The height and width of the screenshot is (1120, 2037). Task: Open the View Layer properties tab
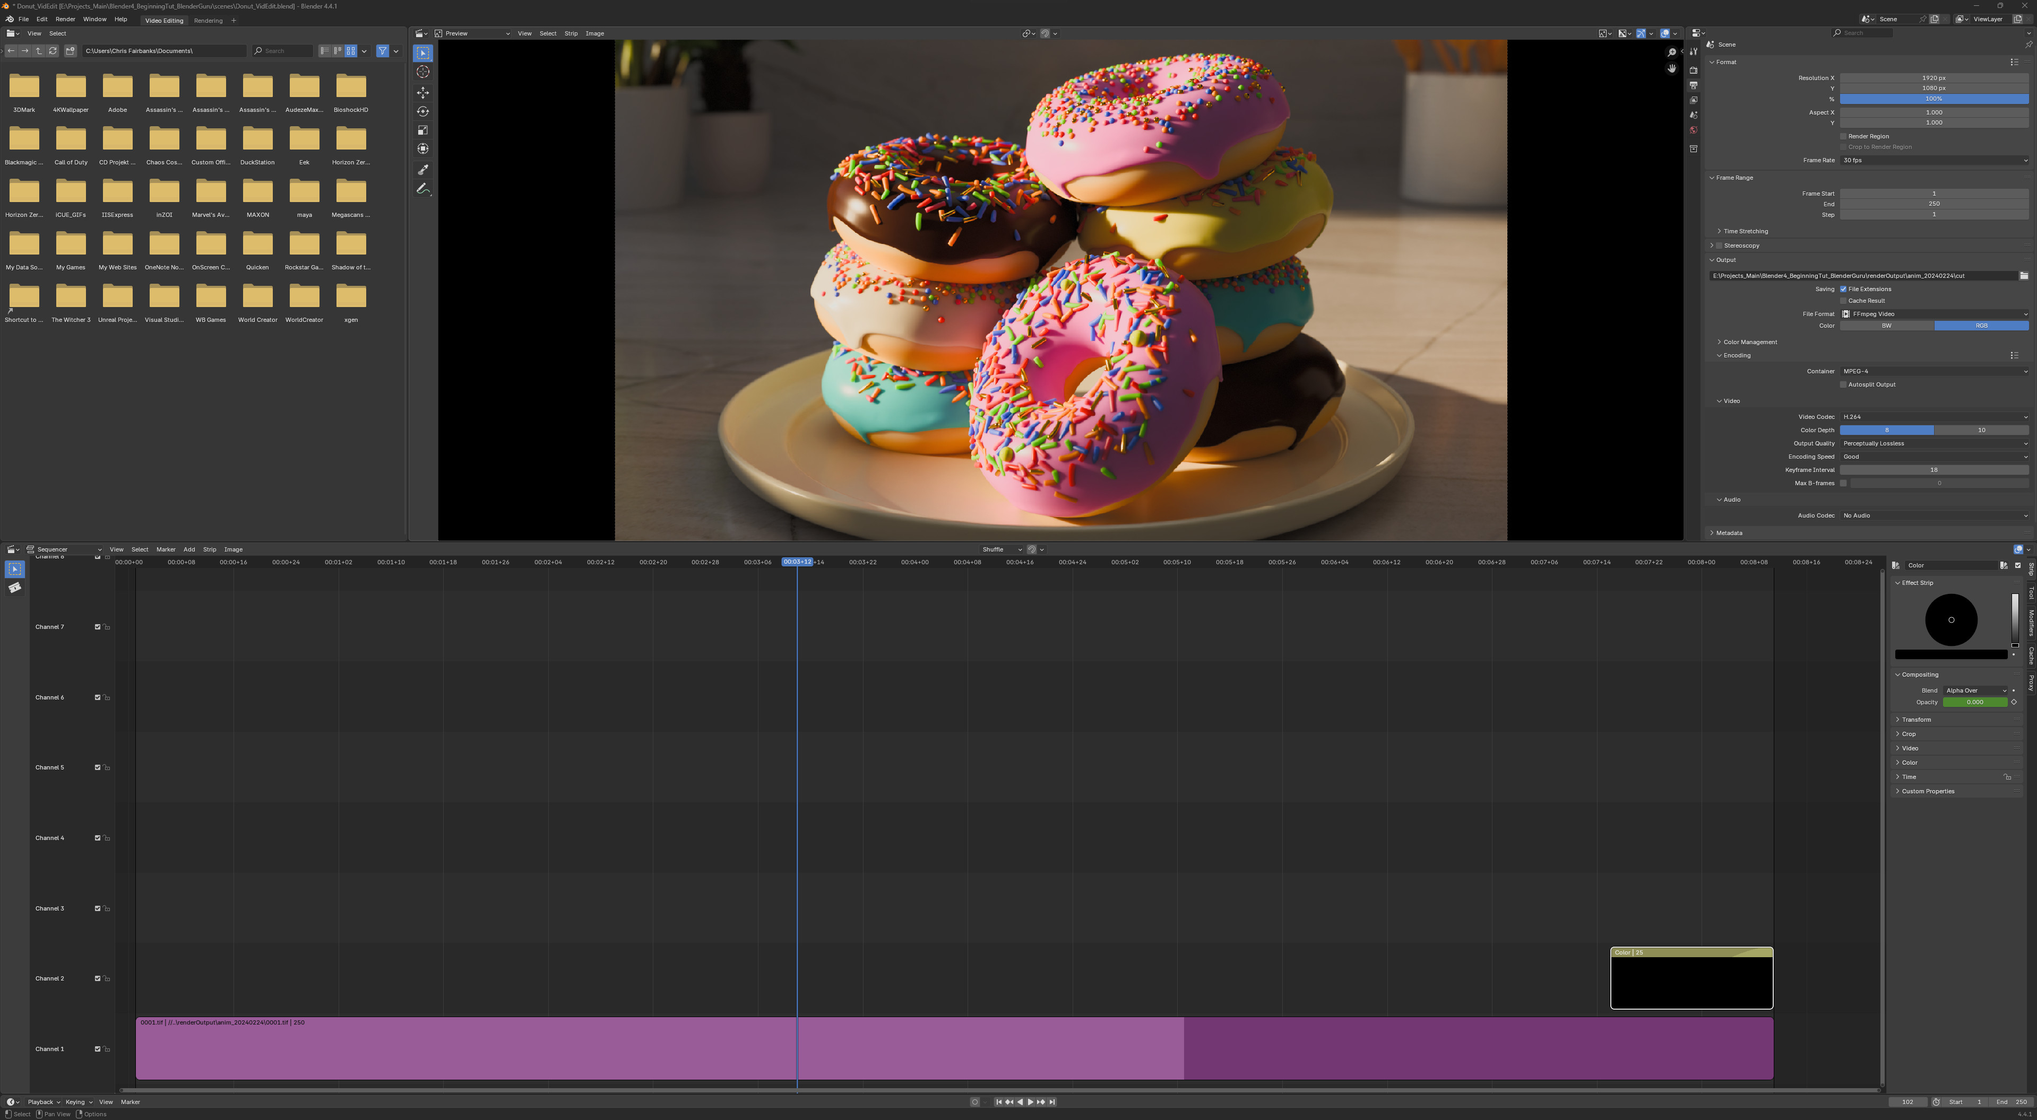[1693, 100]
